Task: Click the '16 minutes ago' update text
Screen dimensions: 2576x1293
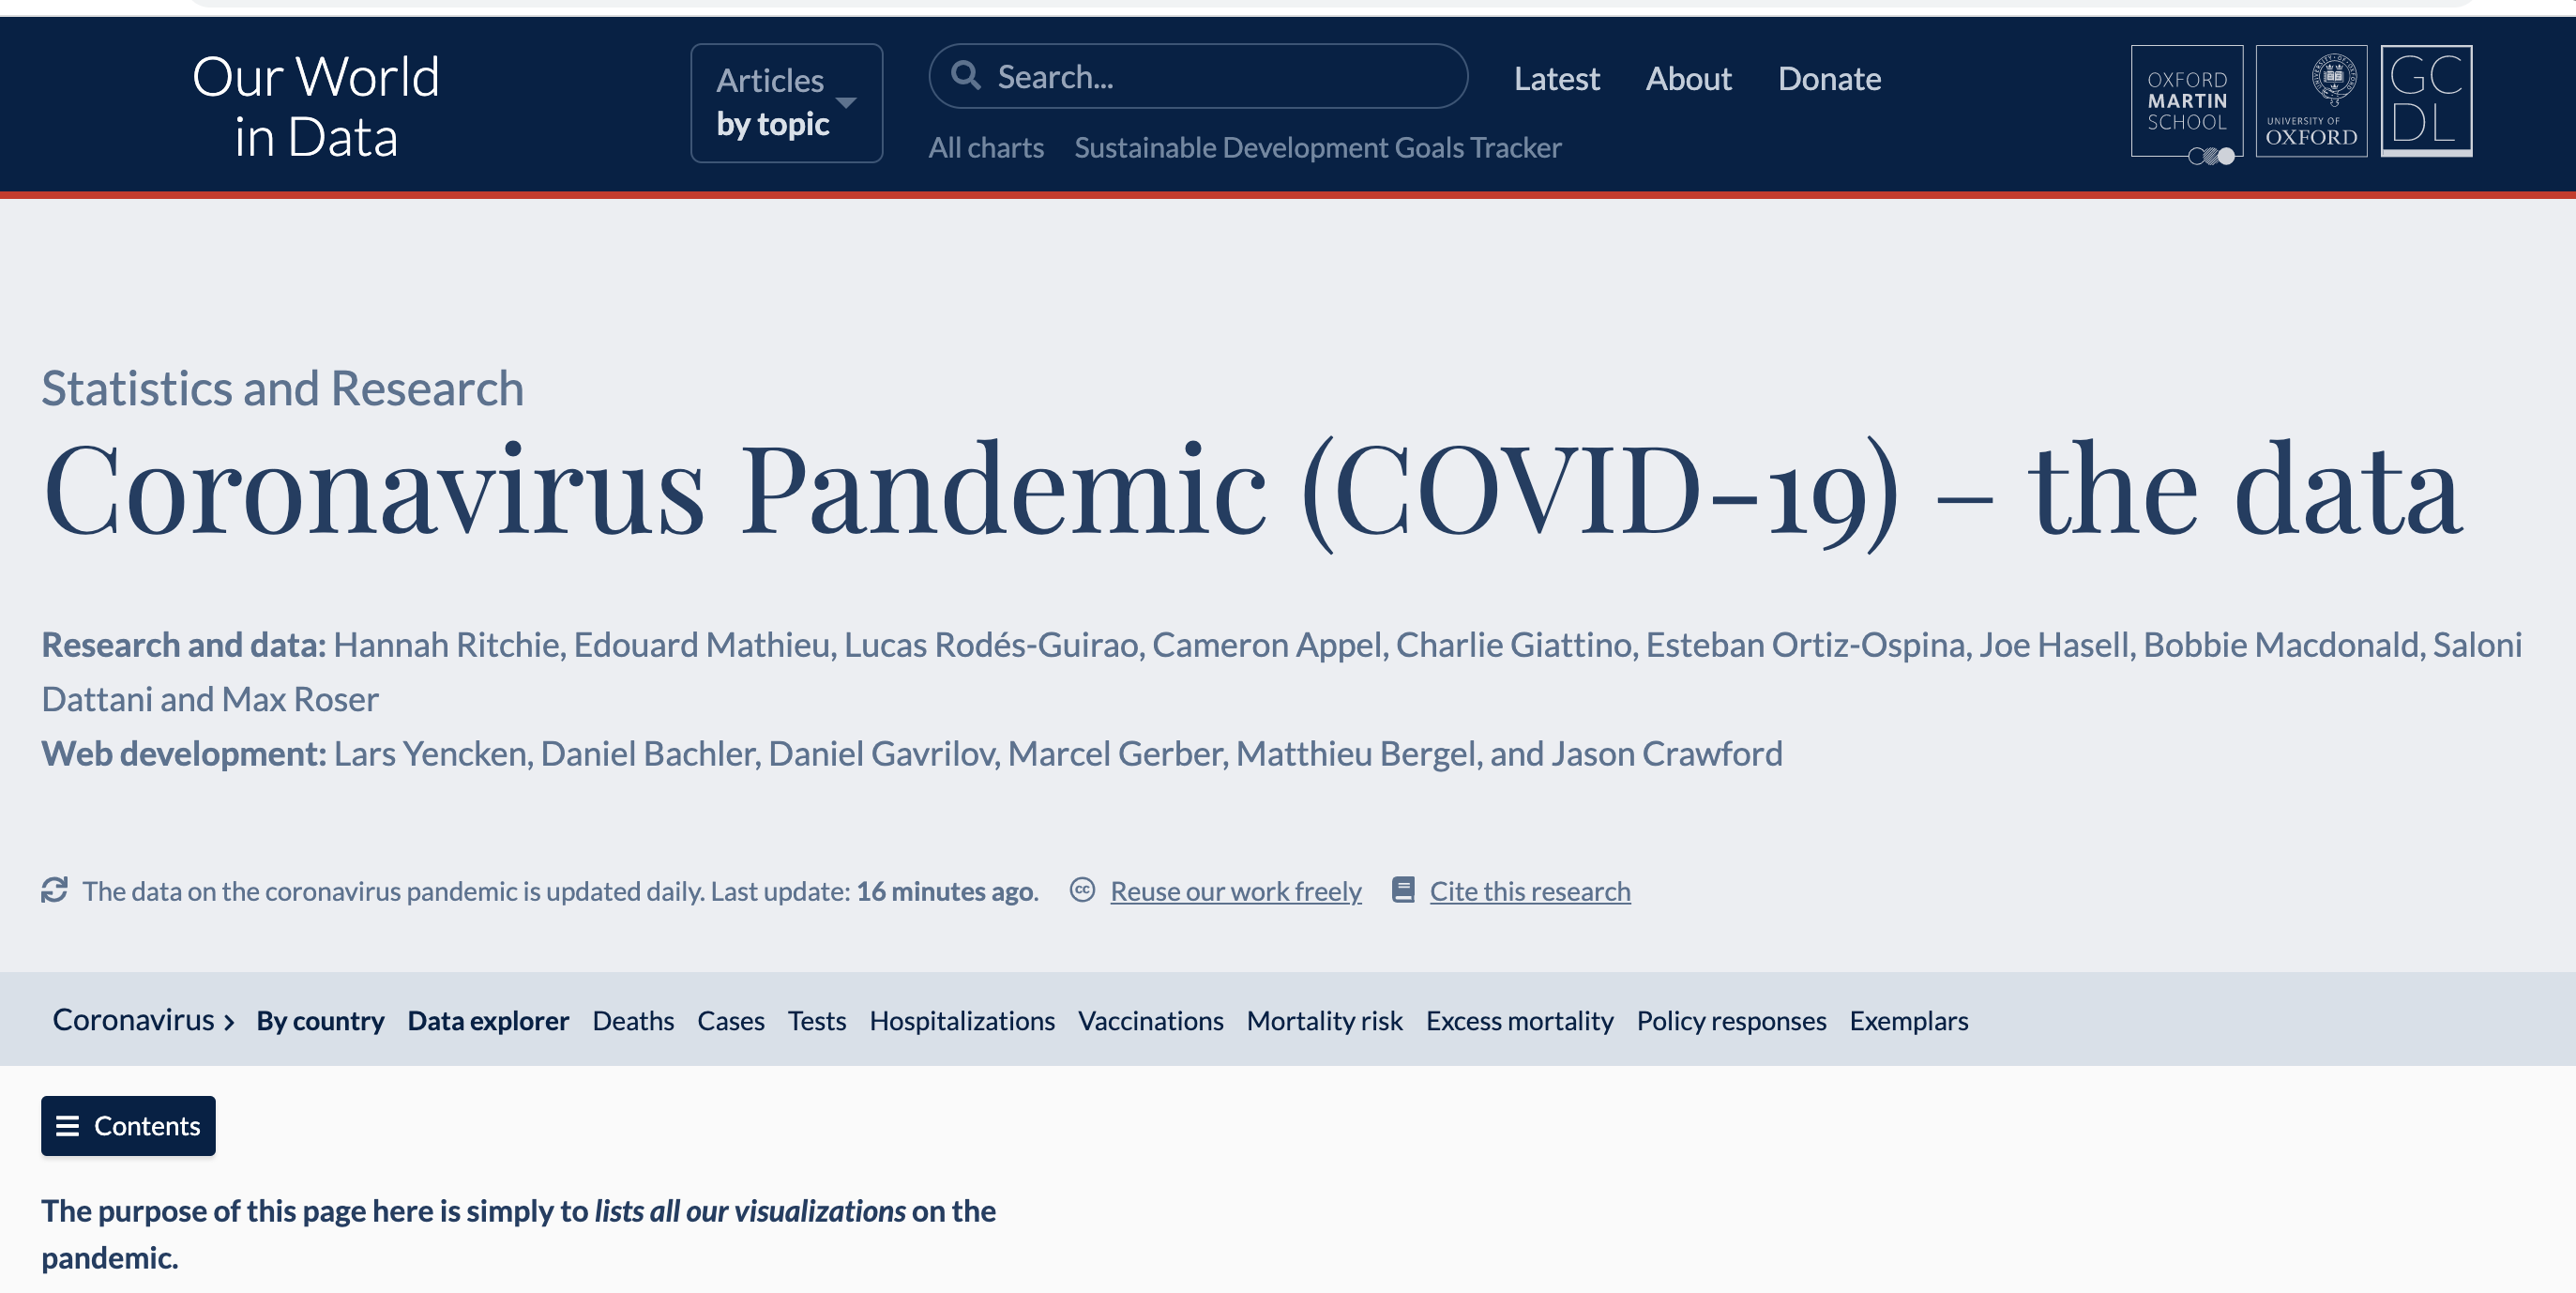Action: coord(946,891)
